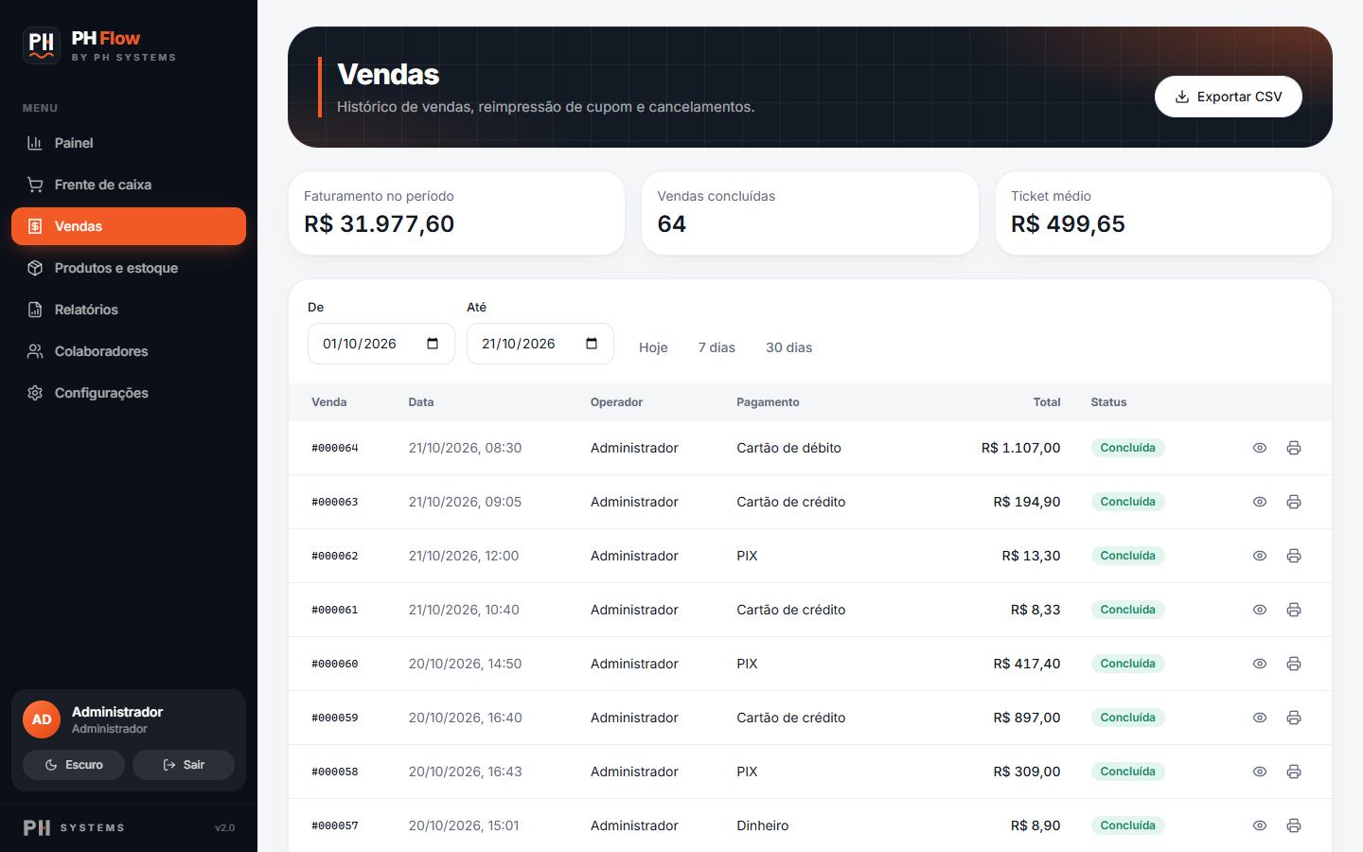Select Vendas menu item
1363x852 pixels.
click(129, 226)
